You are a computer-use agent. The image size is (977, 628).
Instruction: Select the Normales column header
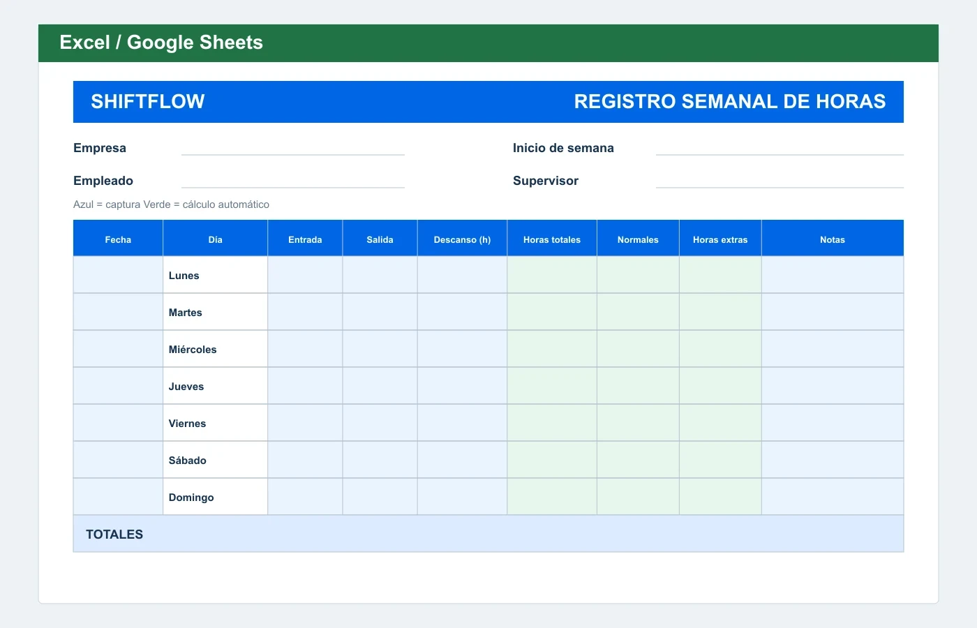click(638, 239)
